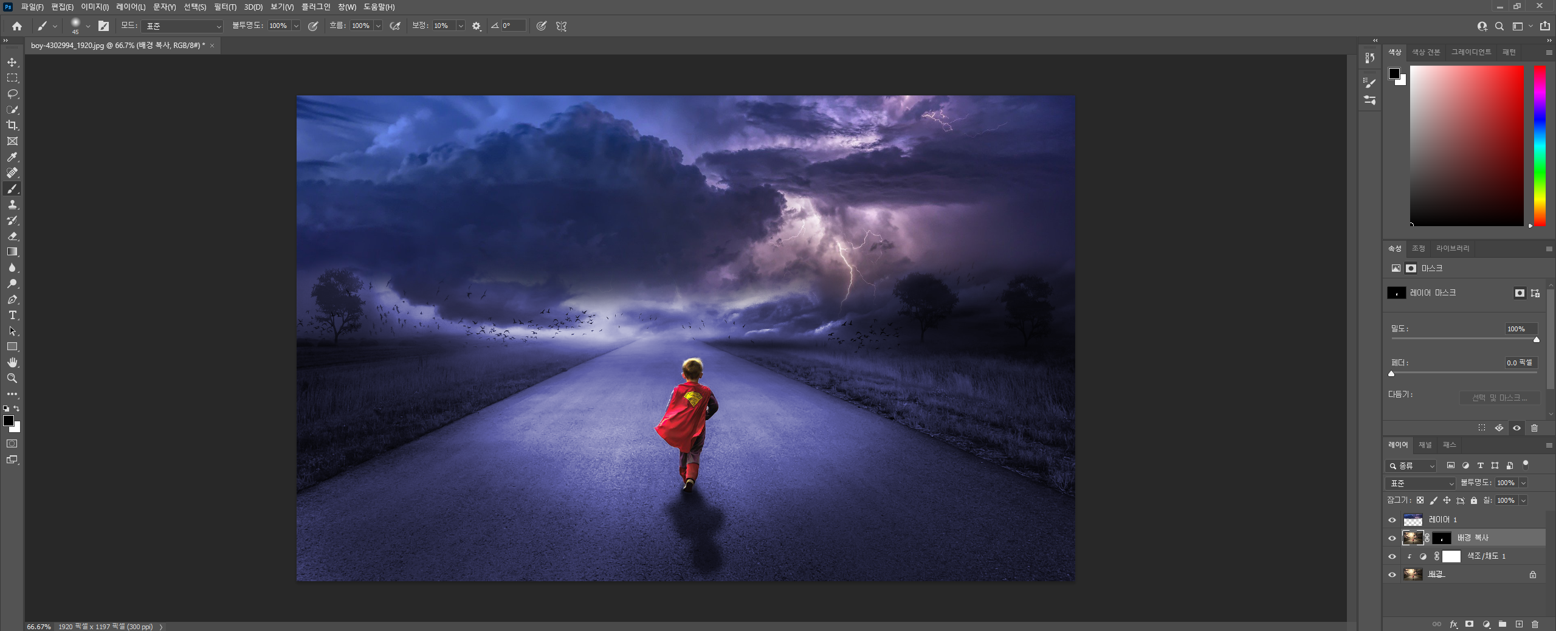Hide the 배경 복사 layer

point(1392,538)
